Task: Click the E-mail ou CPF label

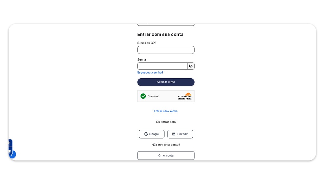Action: pyautogui.click(x=147, y=43)
